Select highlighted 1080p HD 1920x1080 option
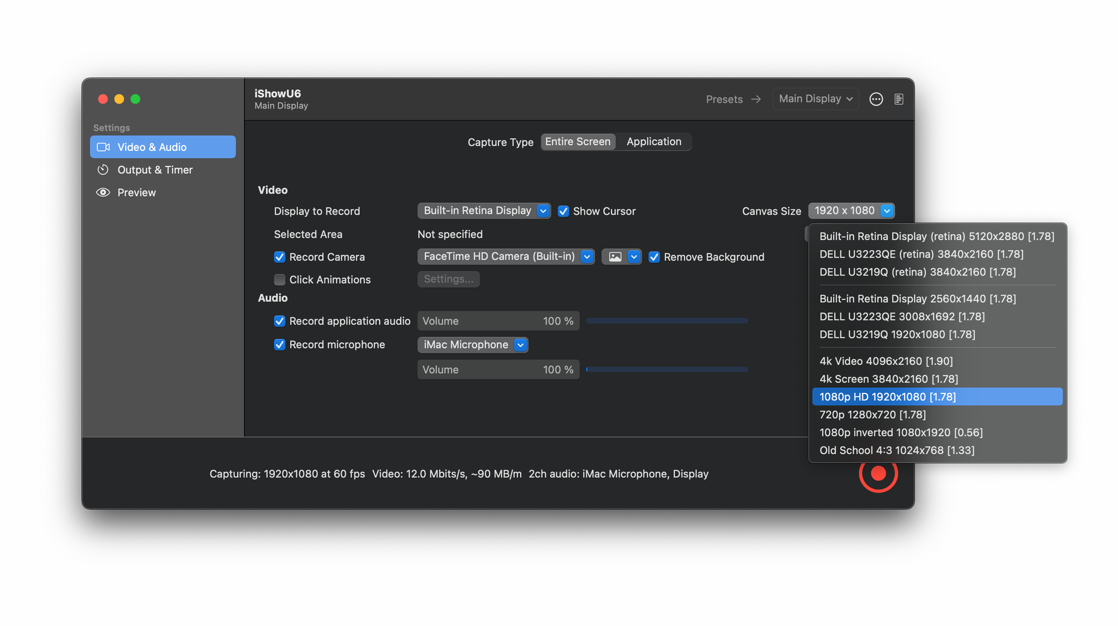This screenshot has width=1118, height=626. 937,397
